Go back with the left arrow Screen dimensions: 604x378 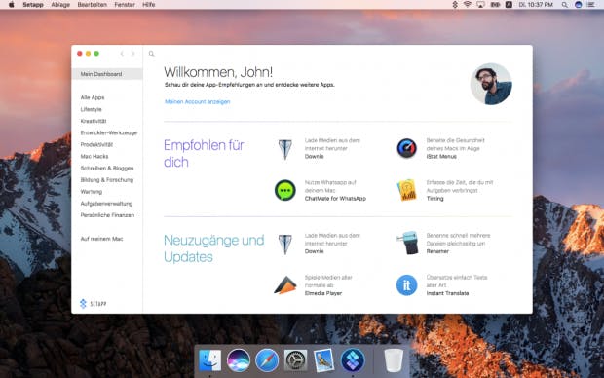click(x=122, y=54)
